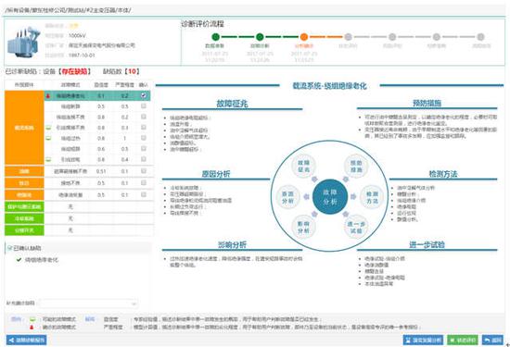Select the 故障征兆 node in the circular diagram
Image resolution: width=510 pixels, height=347 pixels.
[303, 166]
